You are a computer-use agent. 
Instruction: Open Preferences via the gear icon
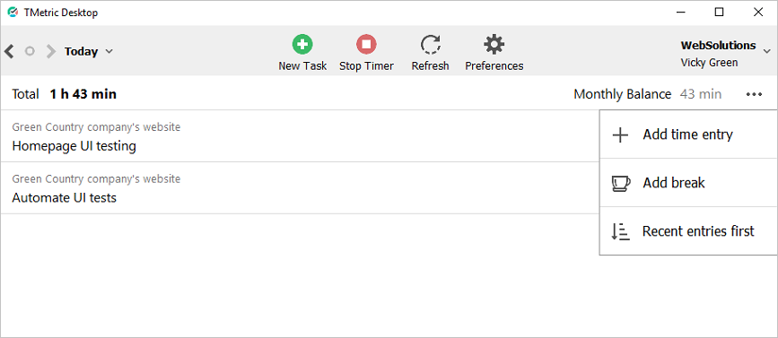[x=494, y=44]
